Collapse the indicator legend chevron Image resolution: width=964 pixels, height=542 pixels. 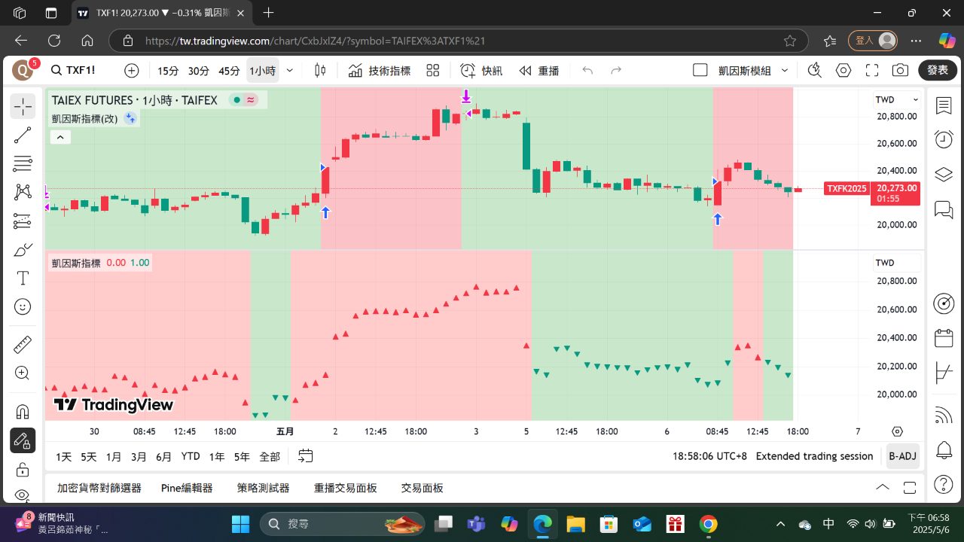click(x=60, y=137)
